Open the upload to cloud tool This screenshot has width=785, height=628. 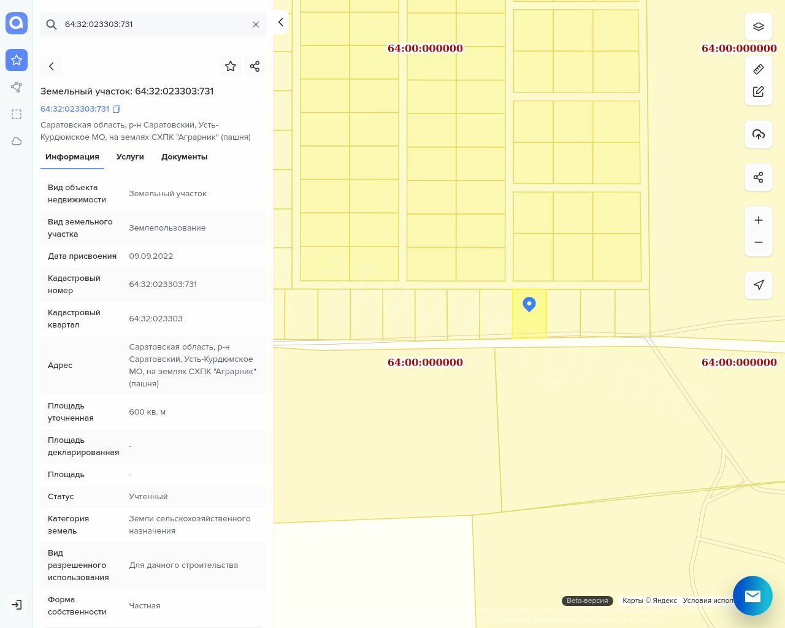[x=759, y=134]
